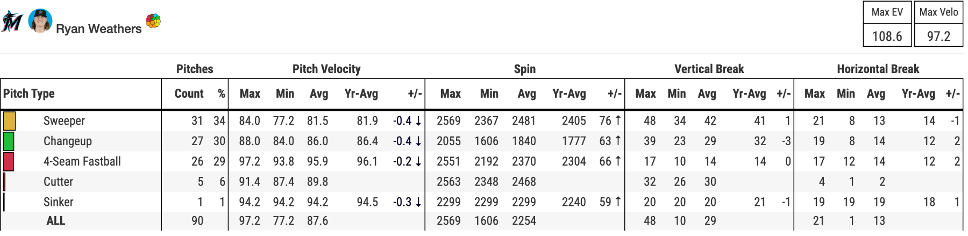Image resolution: width=968 pixels, height=236 pixels.
Task: Open the Ryan Weathers player name link
Action: (98, 29)
